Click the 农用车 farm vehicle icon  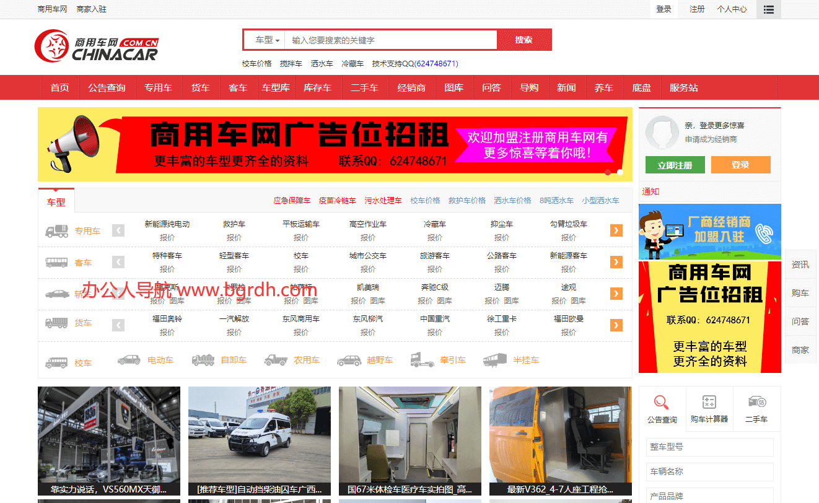pos(277,360)
